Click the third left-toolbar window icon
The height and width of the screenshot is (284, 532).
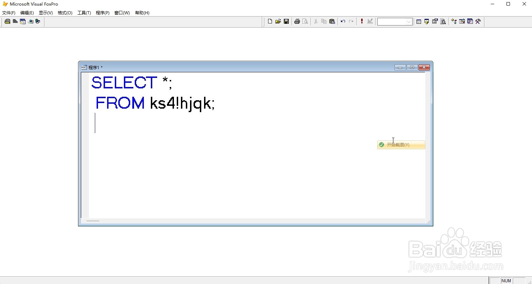(23, 22)
